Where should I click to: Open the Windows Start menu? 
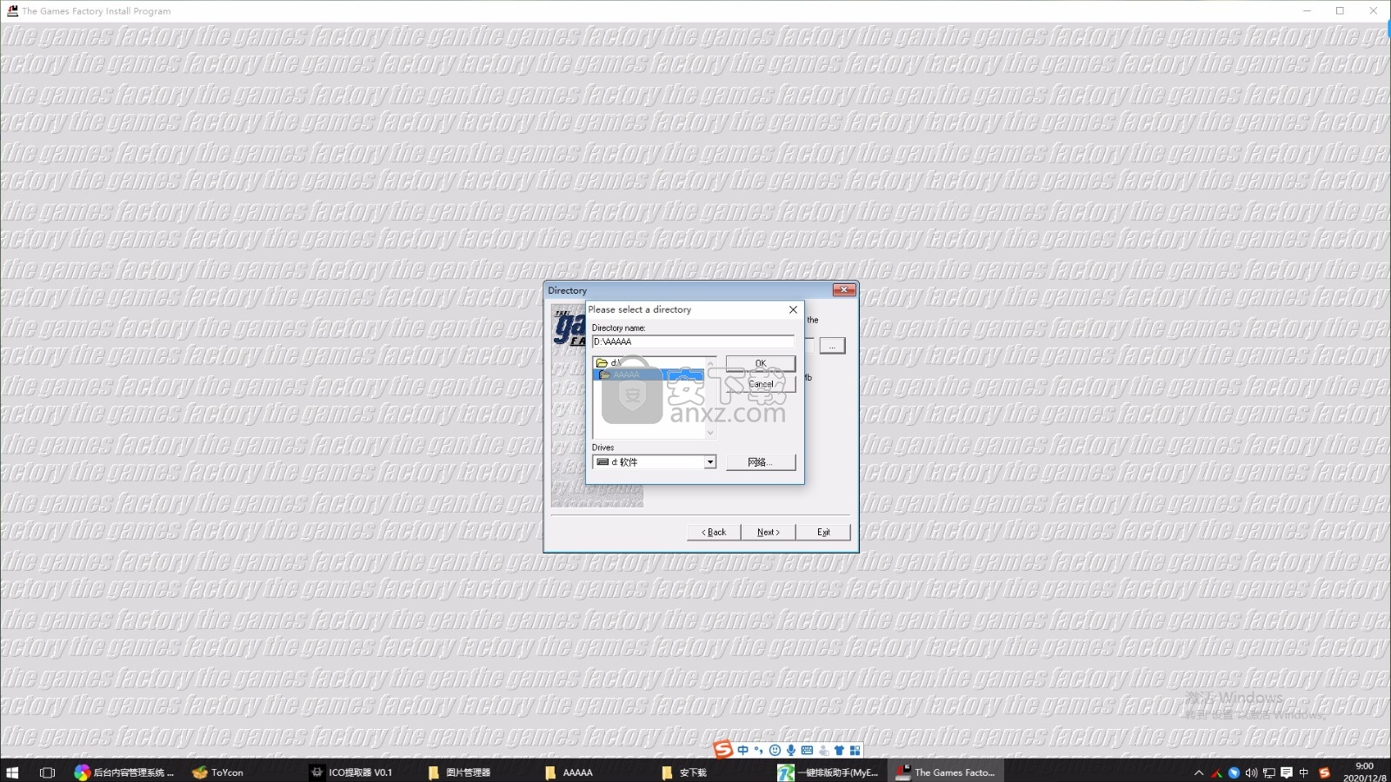(x=12, y=772)
